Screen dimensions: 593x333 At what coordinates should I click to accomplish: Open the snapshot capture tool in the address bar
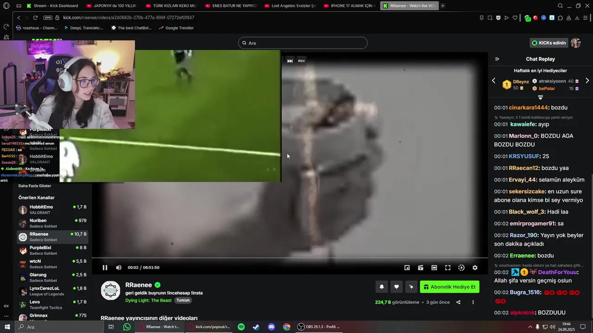pyautogui.click(x=490, y=18)
